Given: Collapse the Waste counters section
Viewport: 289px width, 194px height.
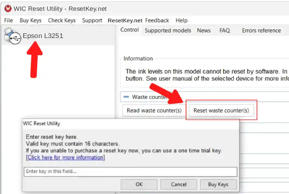Looking at the screenshot, I should click(126, 97).
